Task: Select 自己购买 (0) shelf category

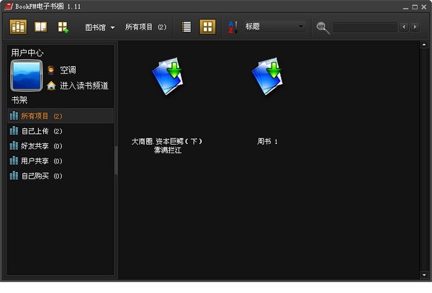Action: point(60,176)
